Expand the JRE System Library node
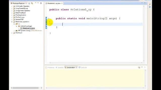Image resolution: width=161 pixels, height=90 pixels. [14, 30]
